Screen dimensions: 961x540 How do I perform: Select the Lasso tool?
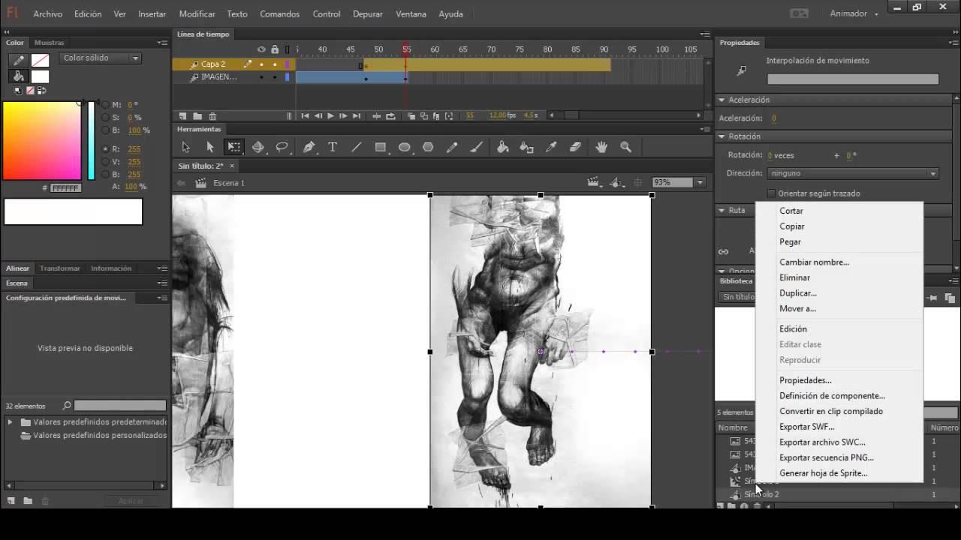(282, 148)
